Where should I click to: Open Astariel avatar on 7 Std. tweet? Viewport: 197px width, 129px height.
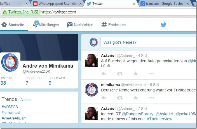[x=92, y=114]
